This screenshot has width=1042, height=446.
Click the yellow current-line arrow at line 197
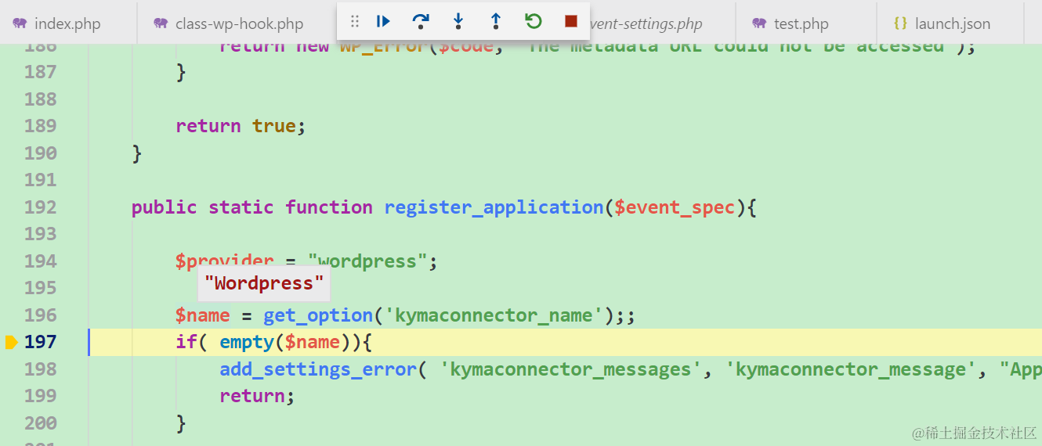[x=11, y=342]
